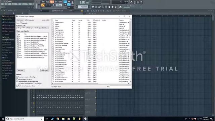
Task: Uncheck the VST3 Common Files\VST3 search path
Action: pyautogui.click(x=18, y=57)
